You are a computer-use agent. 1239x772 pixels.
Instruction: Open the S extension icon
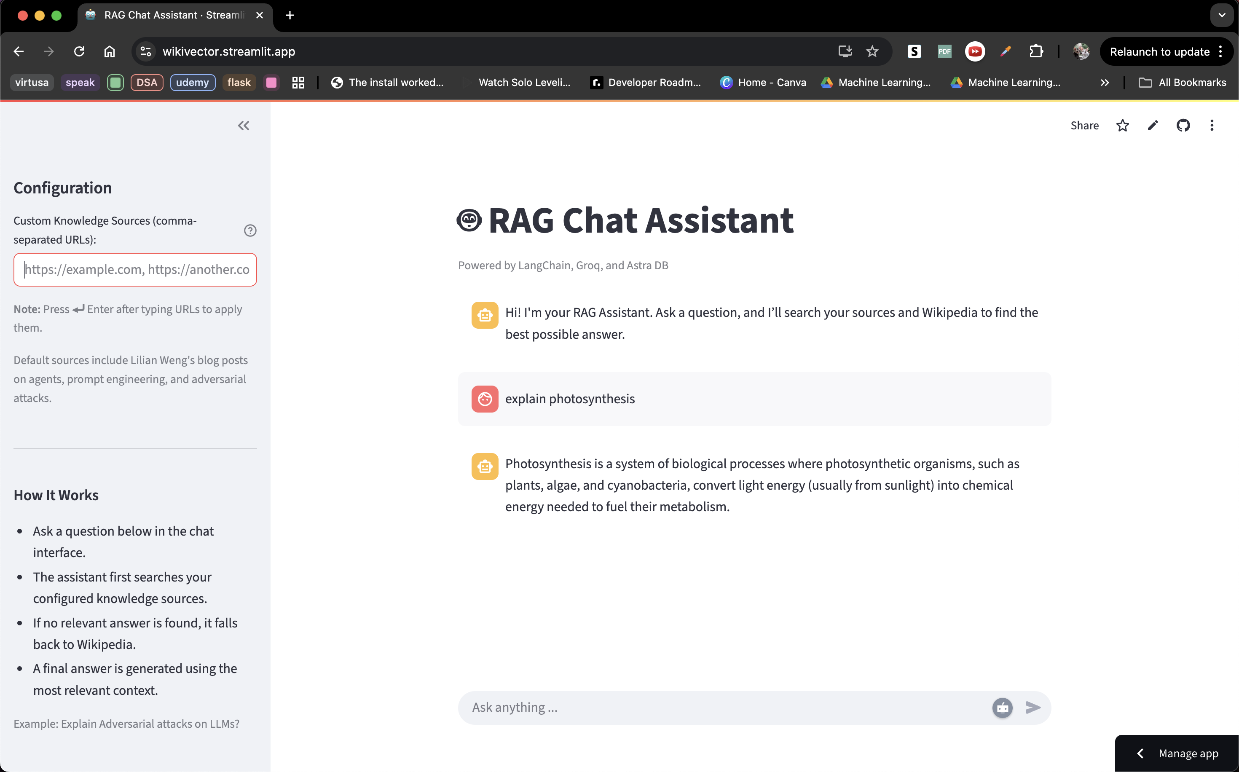914,51
